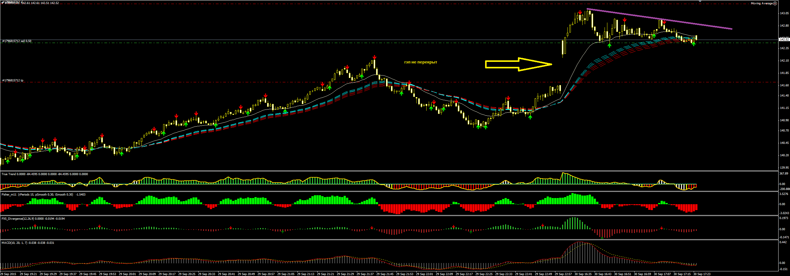Click the -200.888 True Trend scale value
This screenshot has width=790, height=276.
click(784, 189)
